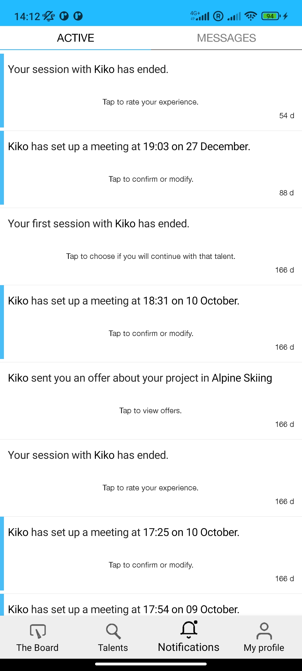The width and height of the screenshot is (302, 671).
Task: Tap 'Tap to choose if you will continue'
Action: coord(150,256)
